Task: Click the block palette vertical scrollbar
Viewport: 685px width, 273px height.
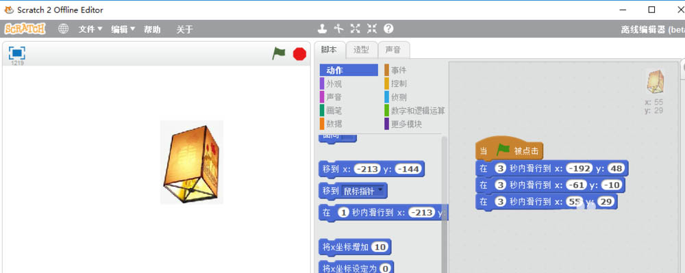Action: coord(445,204)
